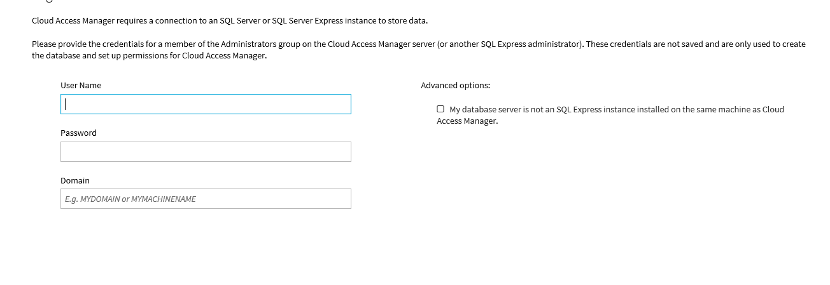
Task: Click the "E.g. MYDOMAIN or MYMACHINENAME" placeholder text
Action: tap(130, 199)
